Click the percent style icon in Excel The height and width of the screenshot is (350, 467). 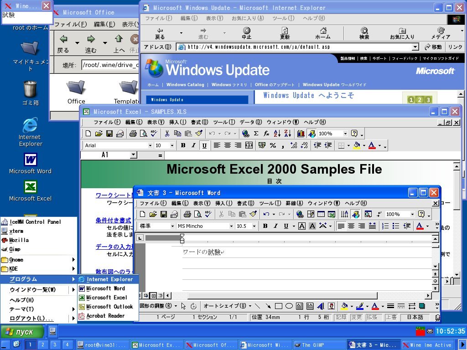pos(273,145)
